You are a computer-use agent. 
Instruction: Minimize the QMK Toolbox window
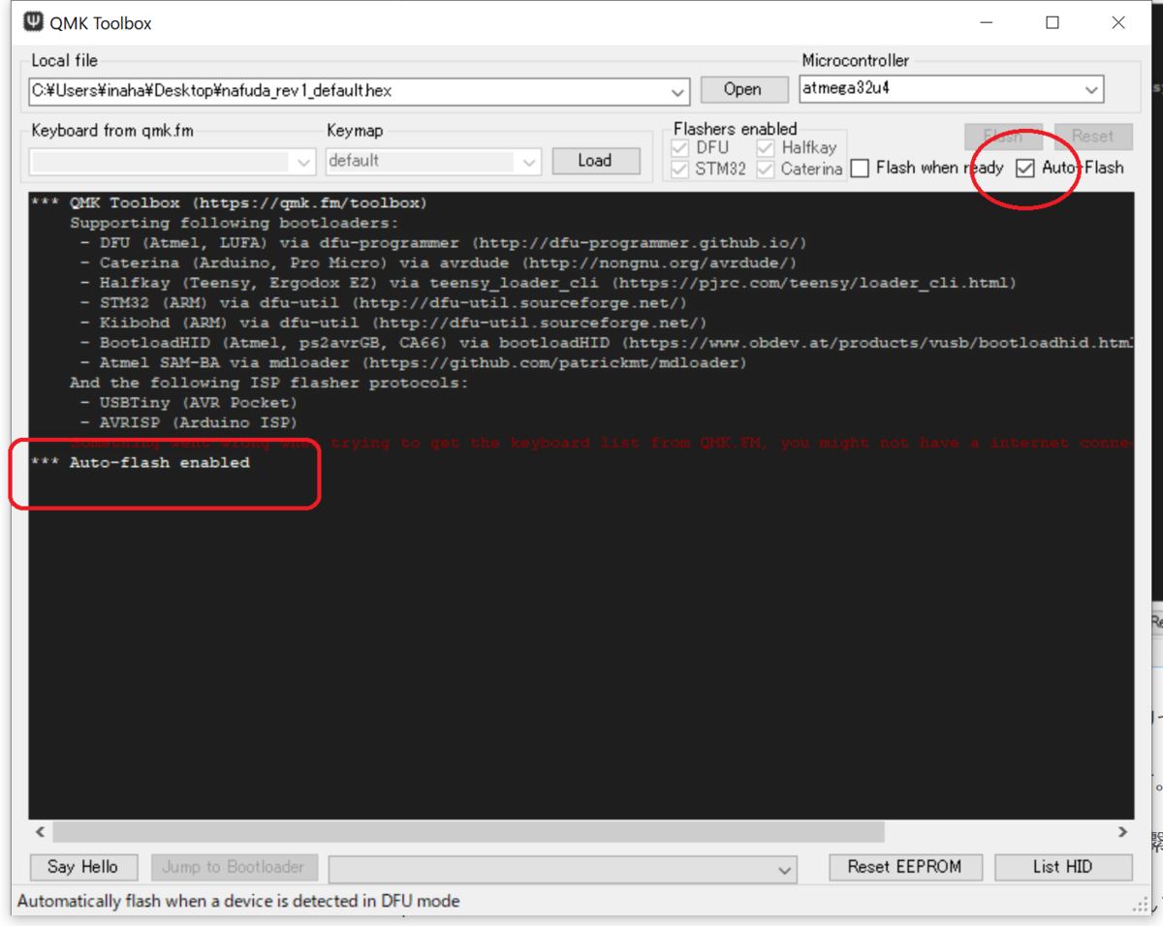click(987, 23)
